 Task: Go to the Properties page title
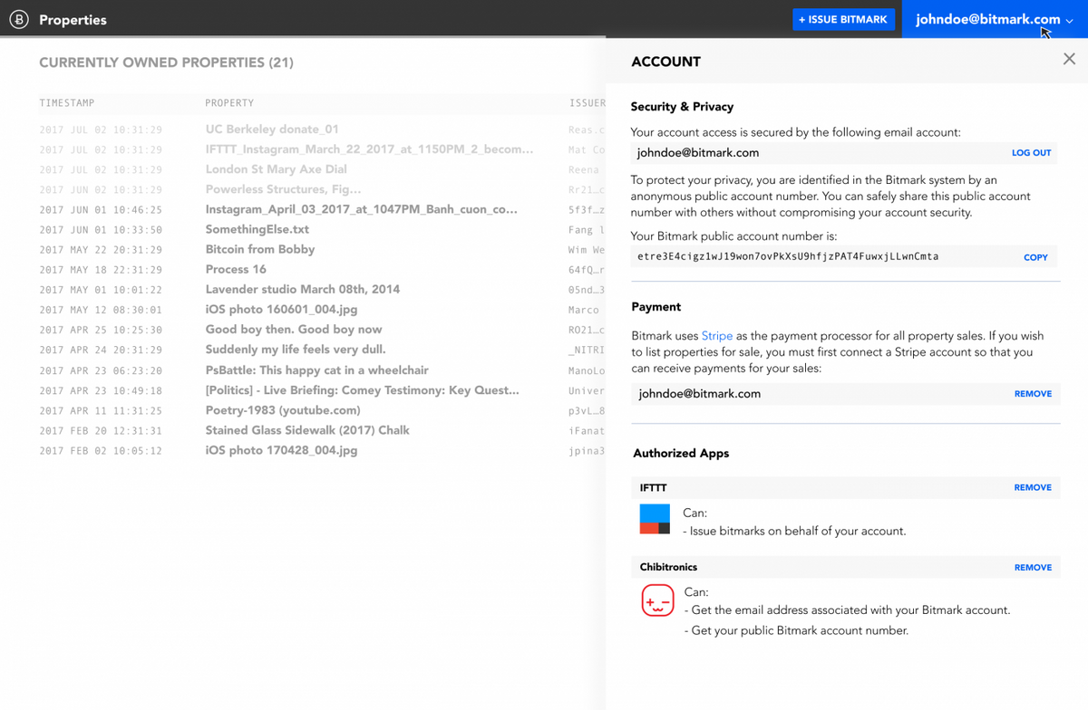point(73,19)
